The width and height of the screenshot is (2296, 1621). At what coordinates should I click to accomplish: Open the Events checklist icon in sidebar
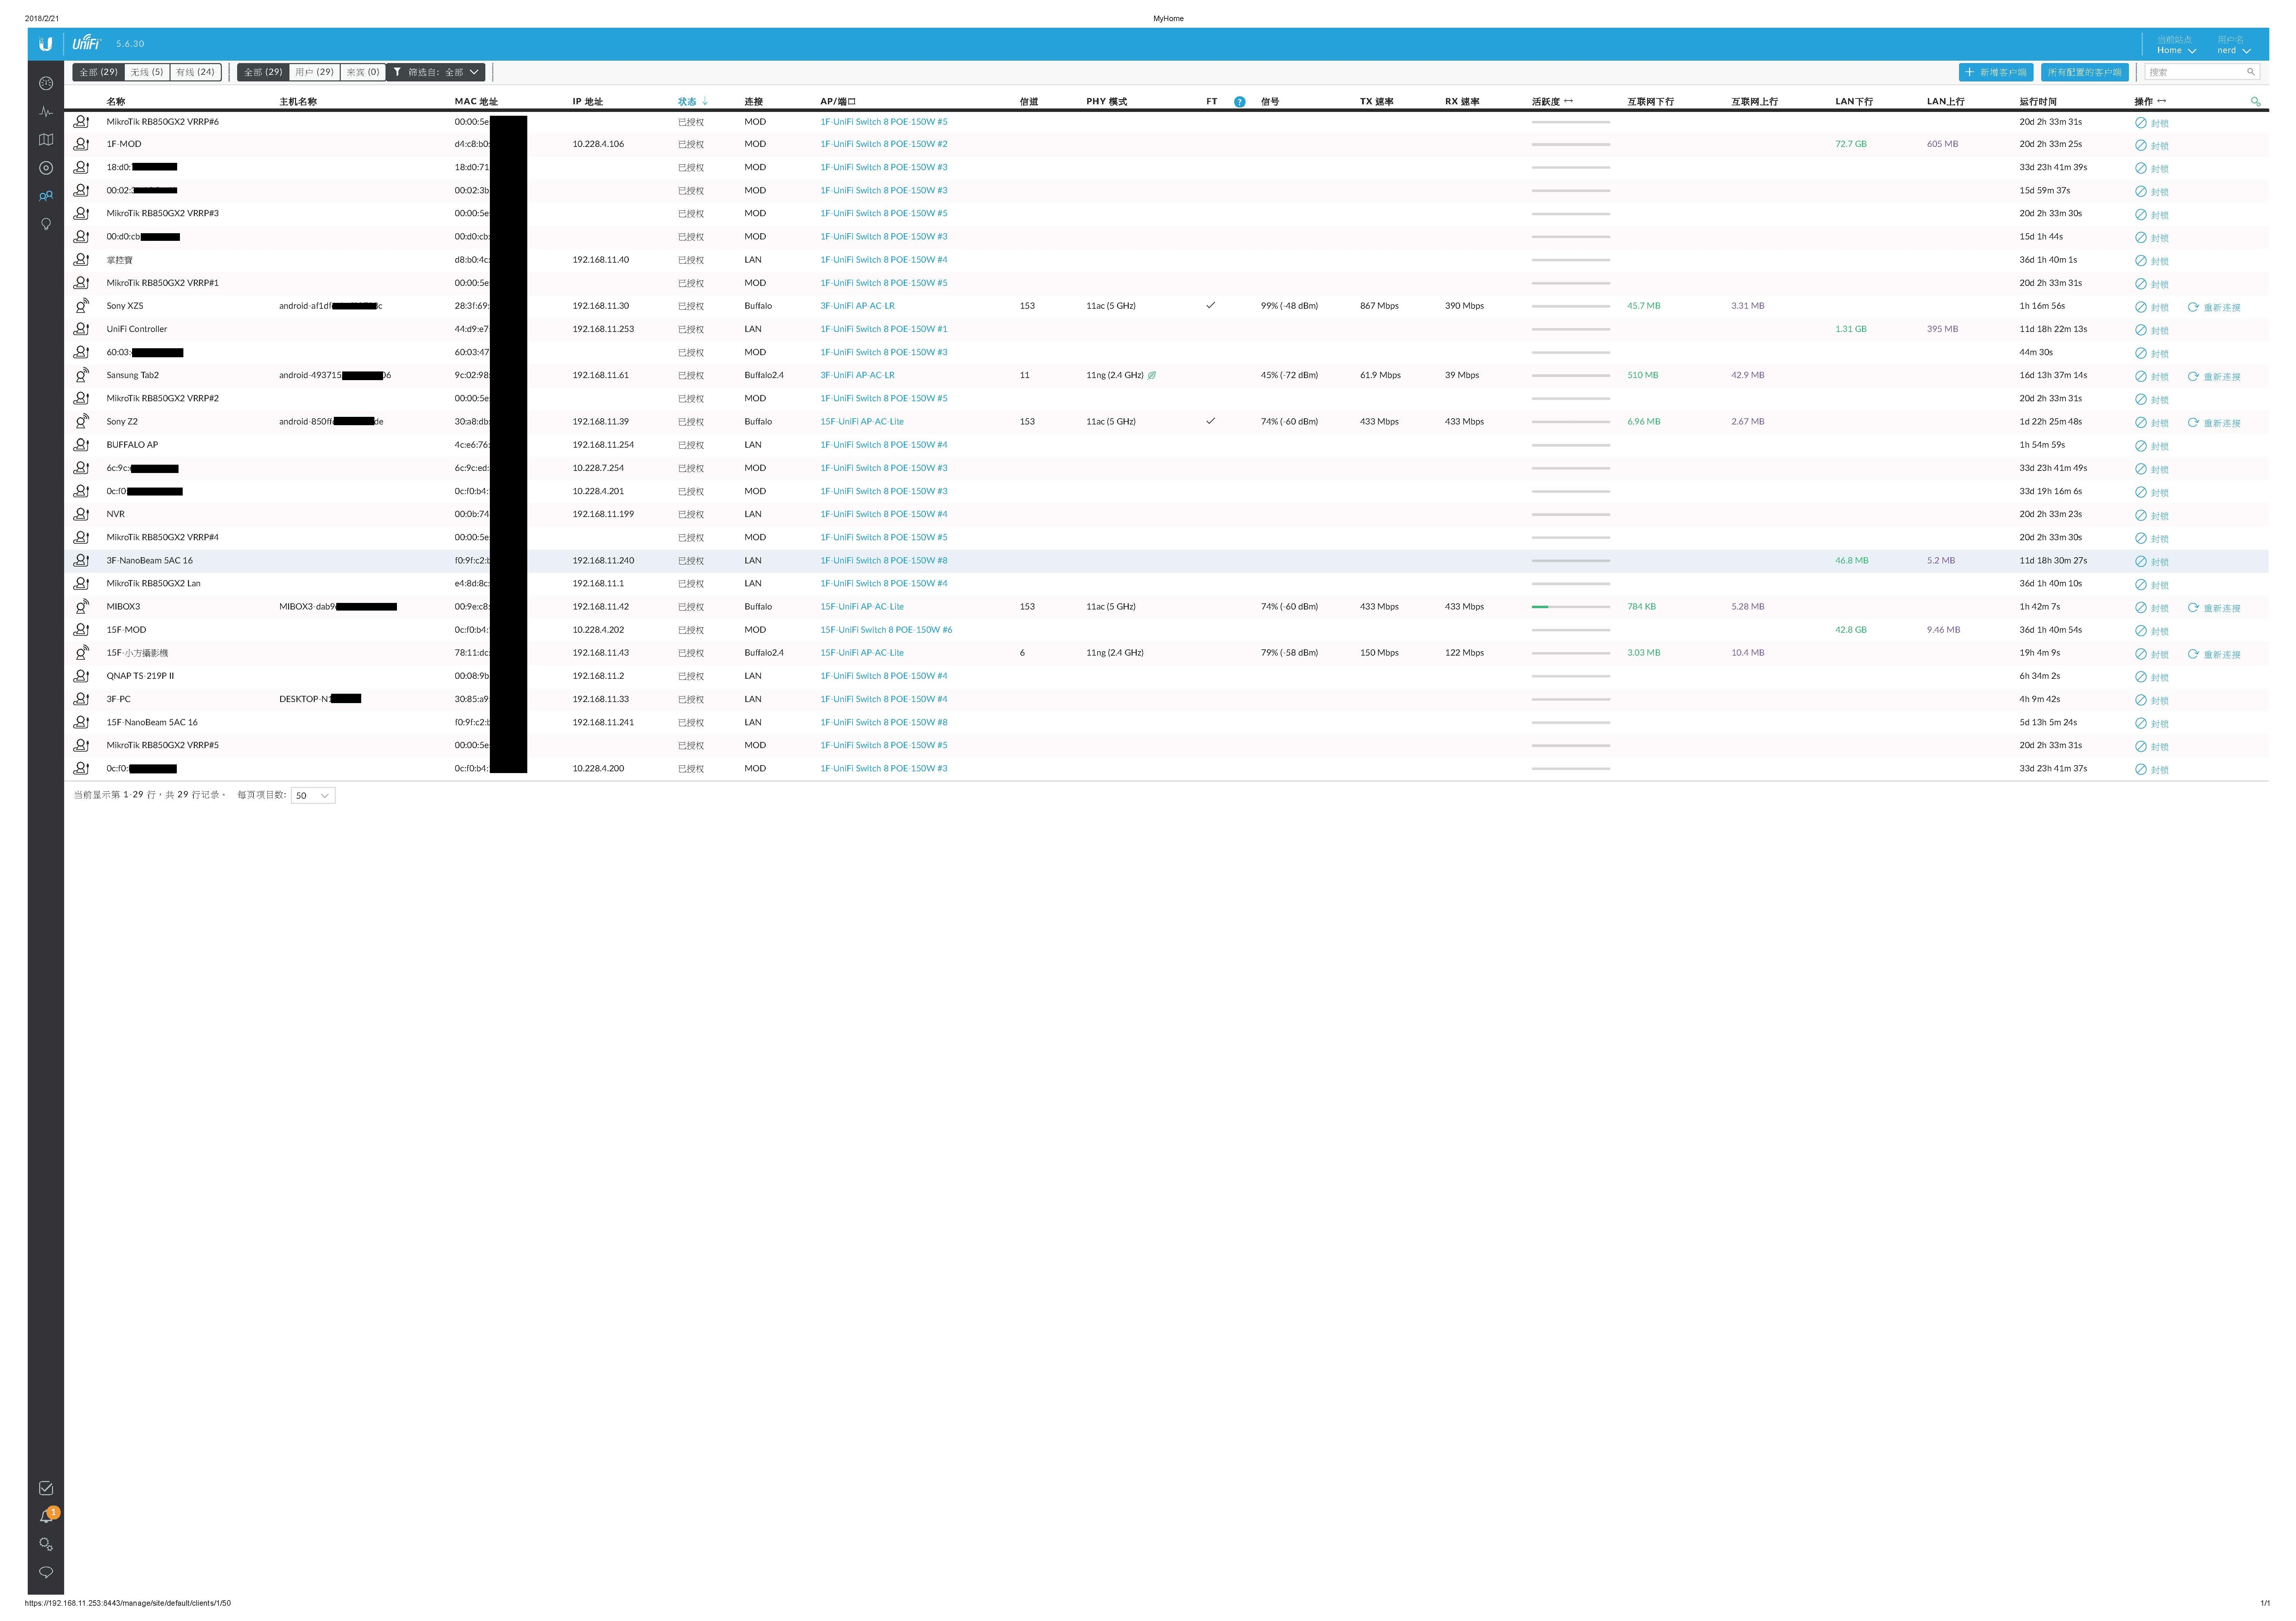[x=46, y=1488]
